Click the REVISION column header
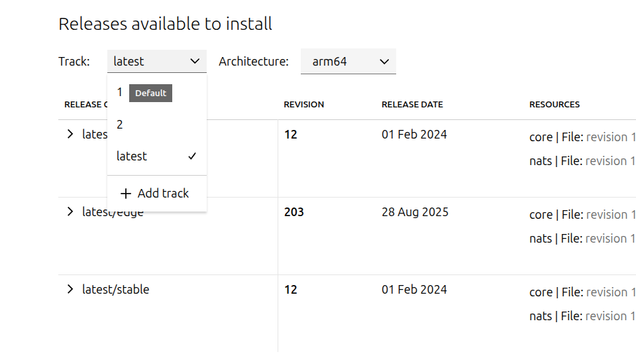 pyautogui.click(x=304, y=105)
